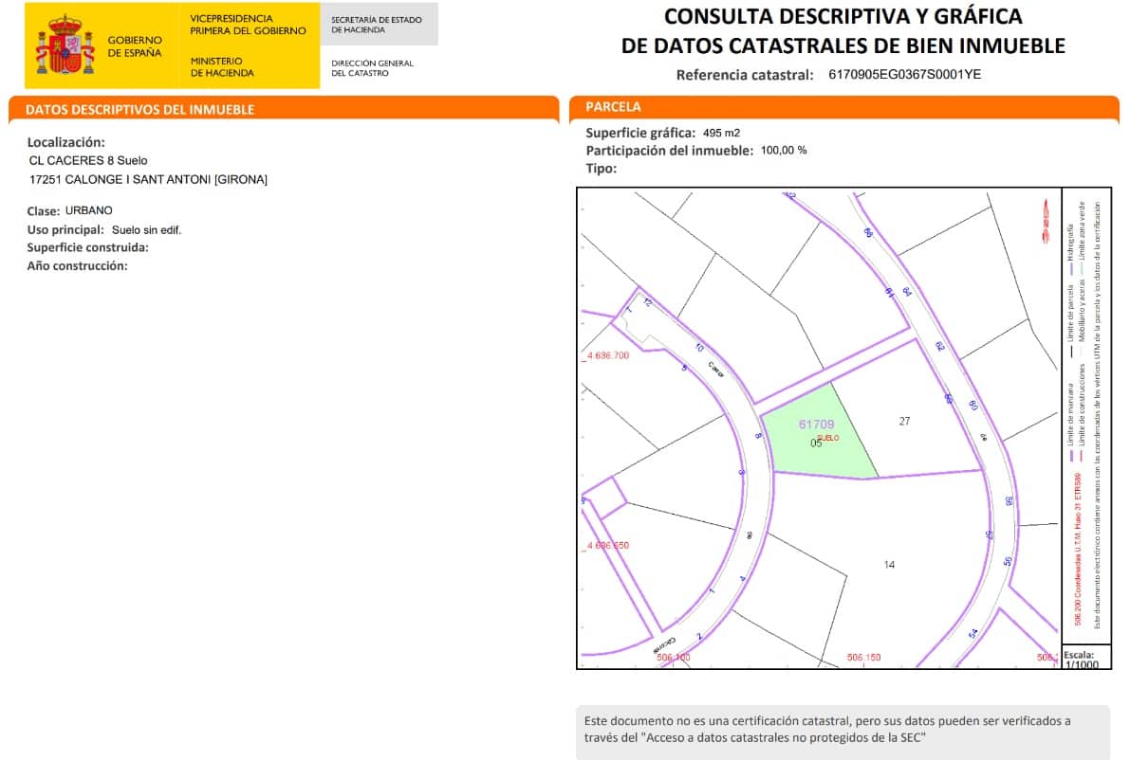This screenshot has width=1130, height=760.
Task: Select large parcel numbered 14
Action: 889,566
